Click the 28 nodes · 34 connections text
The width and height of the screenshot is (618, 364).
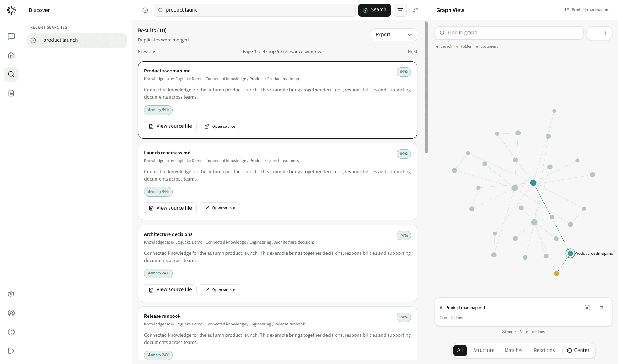pos(523,332)
